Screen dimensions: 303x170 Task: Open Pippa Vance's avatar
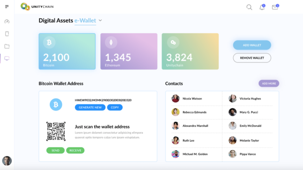click(232, 154)
